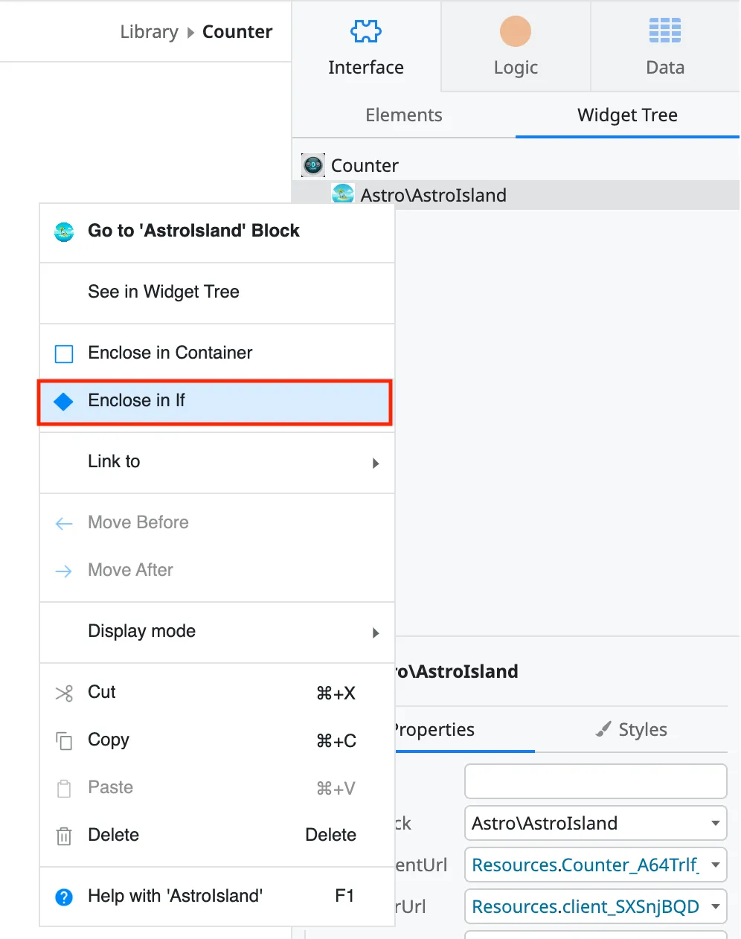This screenshot has height=939, width=741.
Task: Open the Data panel
Action: point(664,45)
